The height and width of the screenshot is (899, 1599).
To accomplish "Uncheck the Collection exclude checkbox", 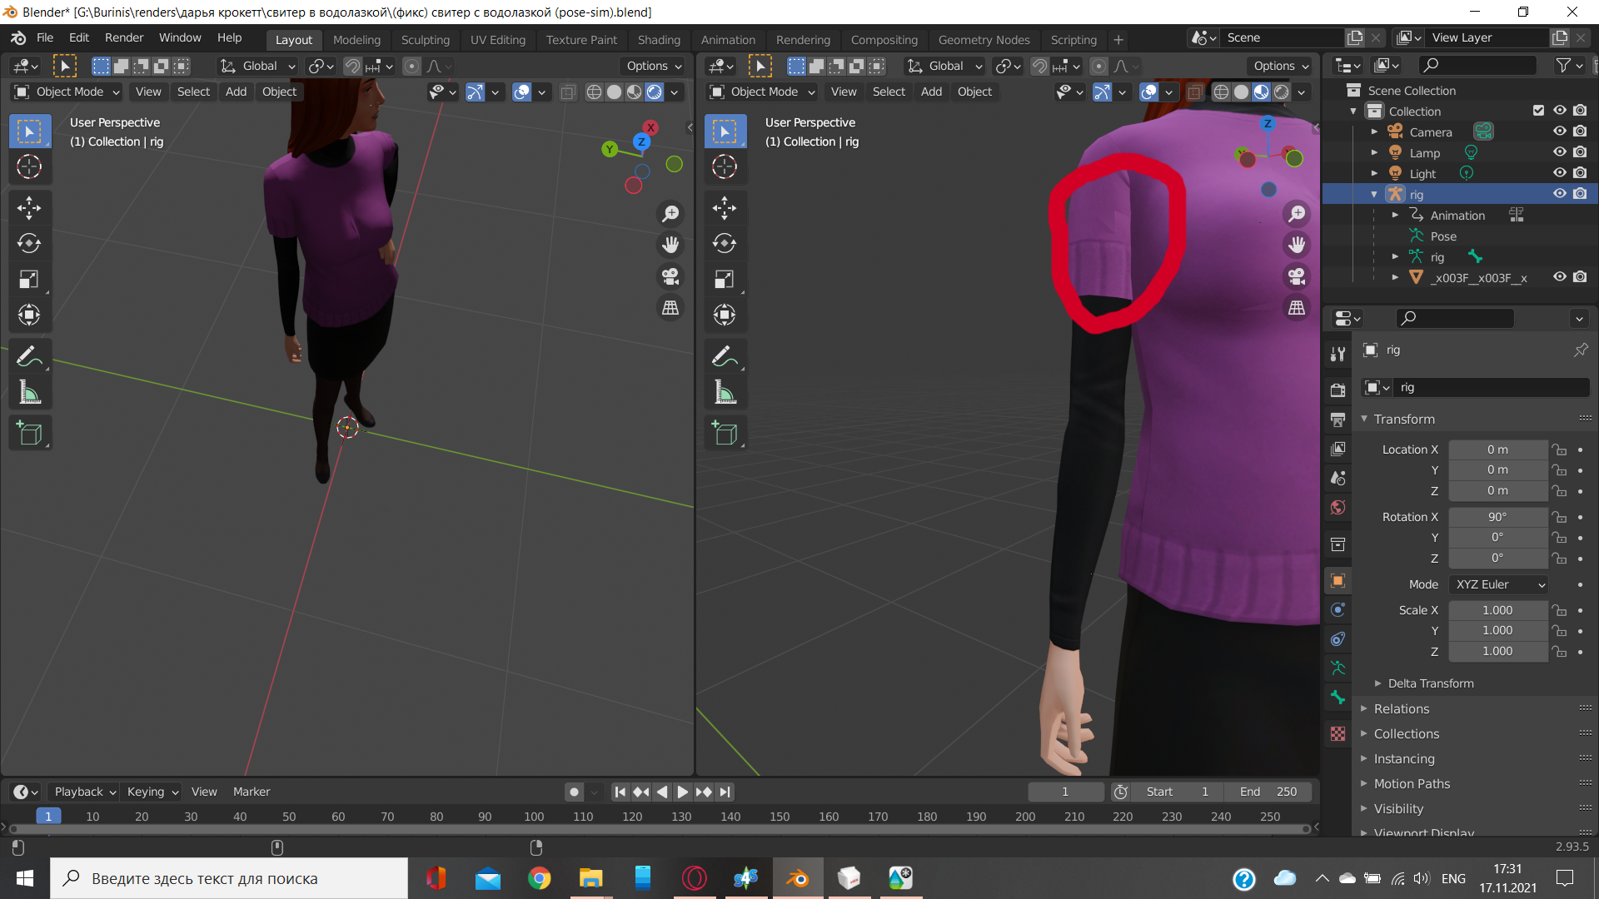I will (1538, 111).
